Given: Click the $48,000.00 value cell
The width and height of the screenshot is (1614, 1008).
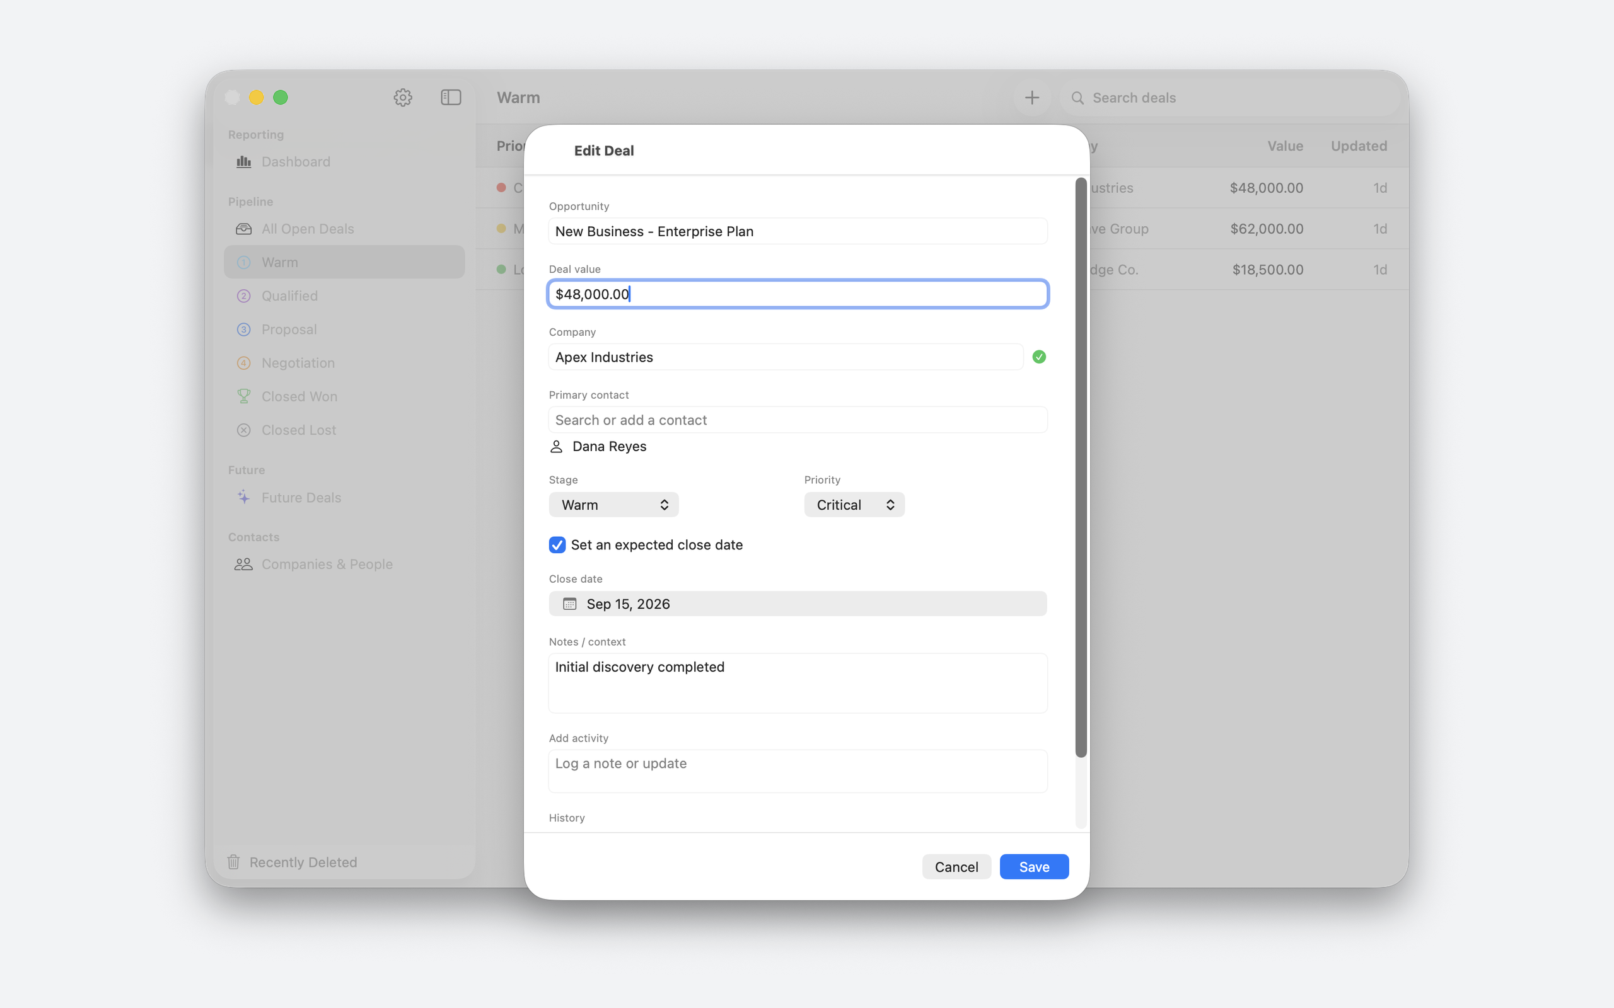Looking at the screenshot, I should [1266, 188].
